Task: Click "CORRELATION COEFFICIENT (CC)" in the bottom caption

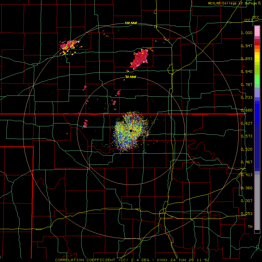Action: (x=91, y=260)
